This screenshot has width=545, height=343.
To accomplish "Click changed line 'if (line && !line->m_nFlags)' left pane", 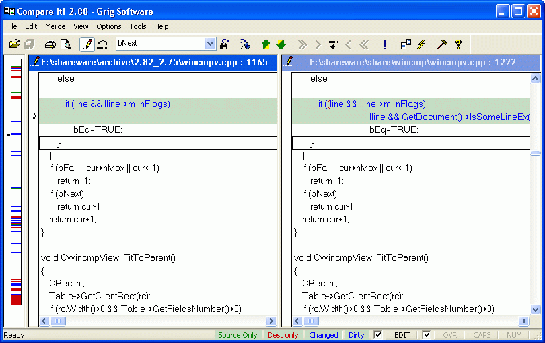I will click(118, 104).
